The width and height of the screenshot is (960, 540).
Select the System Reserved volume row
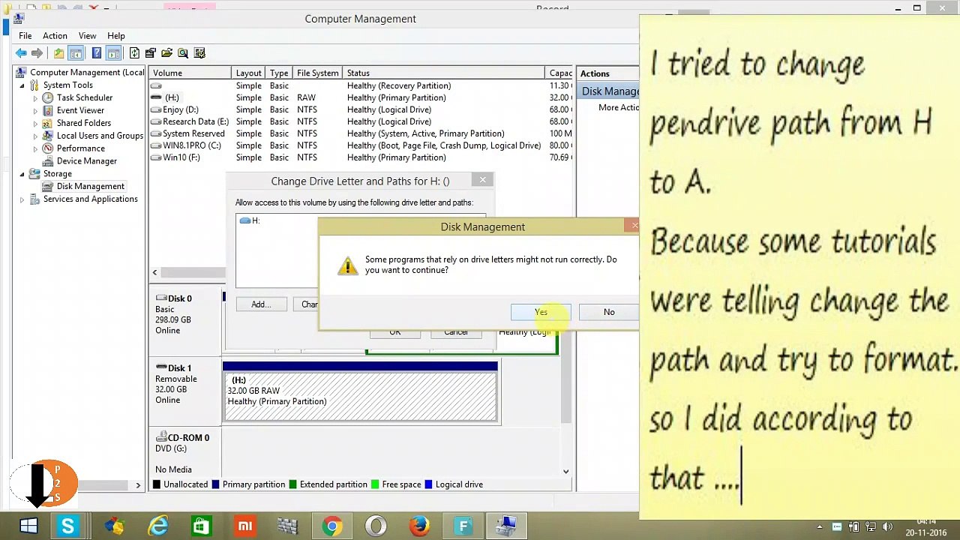pyautogui.click(x=361, y=133)
